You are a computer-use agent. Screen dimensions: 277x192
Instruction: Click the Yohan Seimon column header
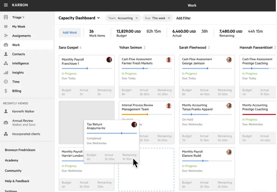coord(132,47)
